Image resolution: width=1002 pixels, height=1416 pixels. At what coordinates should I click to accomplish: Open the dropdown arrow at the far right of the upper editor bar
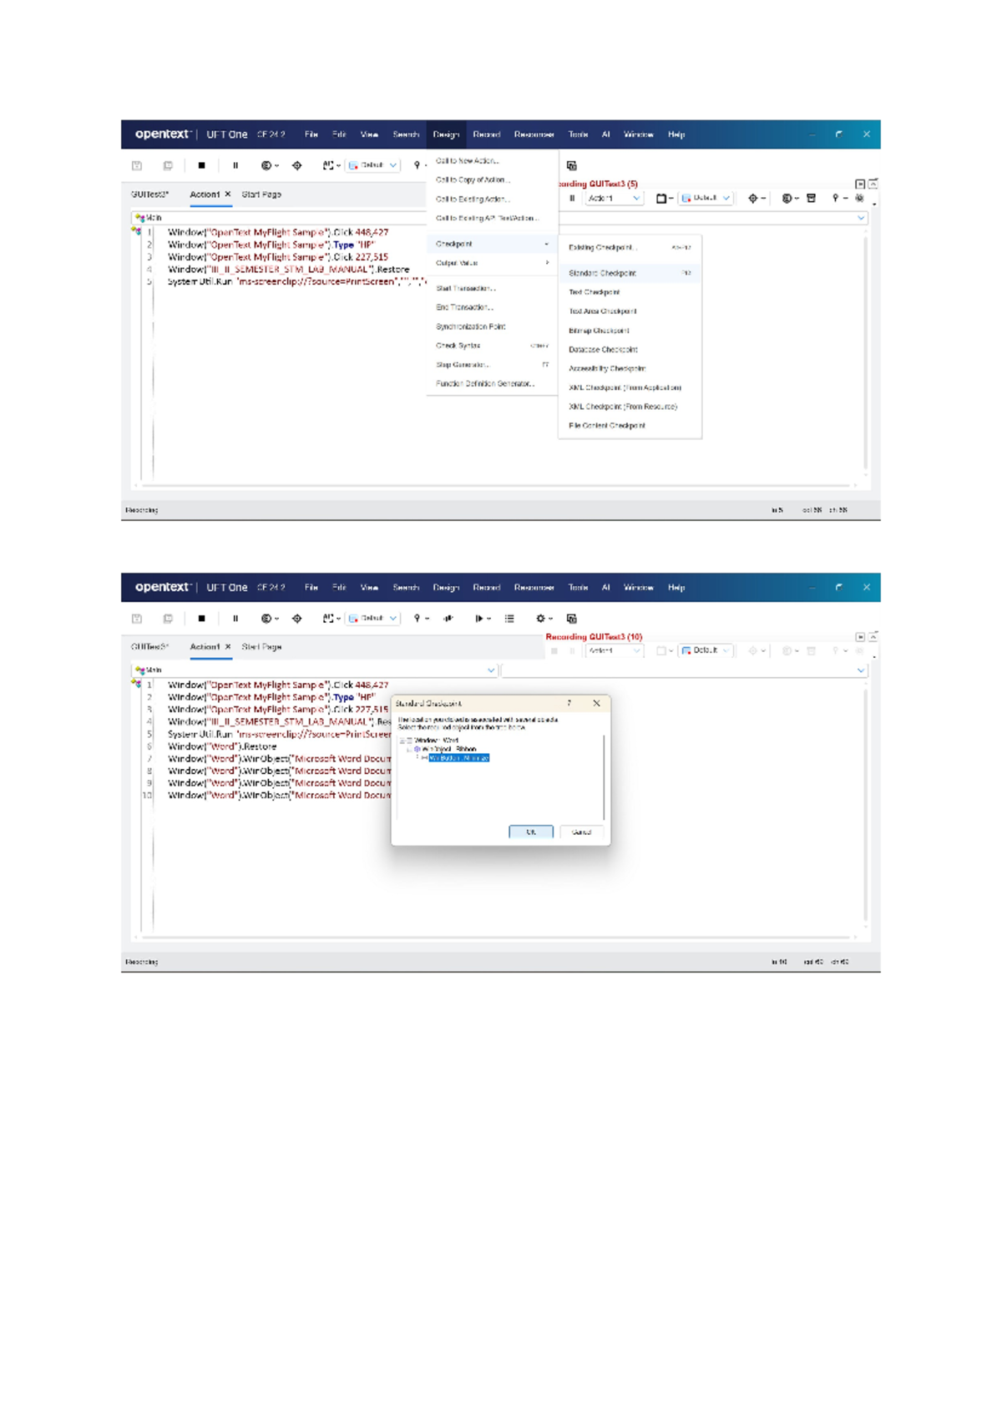point(861,218)
